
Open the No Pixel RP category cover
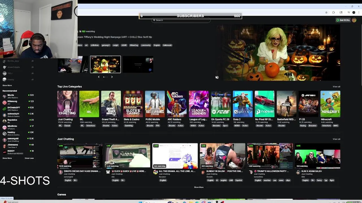pos(265,104)
